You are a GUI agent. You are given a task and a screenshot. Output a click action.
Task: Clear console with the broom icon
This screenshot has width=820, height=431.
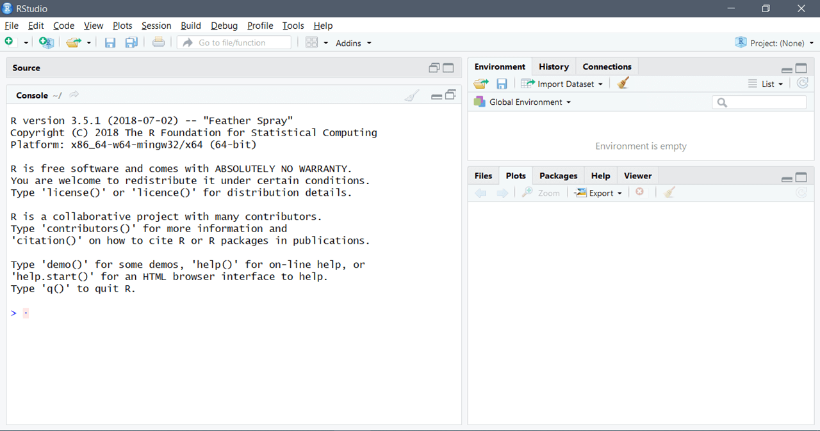412,95
